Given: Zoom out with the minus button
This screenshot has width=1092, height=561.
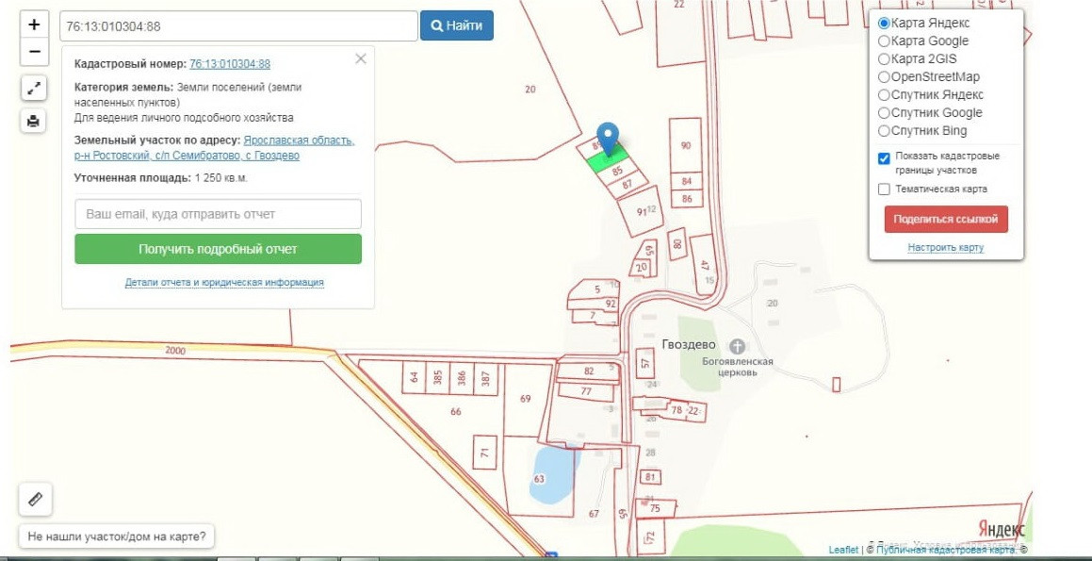Looking at the screenshot, I should pos(34,52).
